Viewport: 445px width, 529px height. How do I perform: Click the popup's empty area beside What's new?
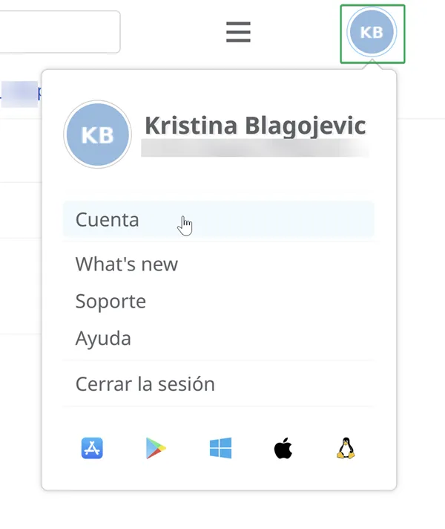(x=276, y=264)
